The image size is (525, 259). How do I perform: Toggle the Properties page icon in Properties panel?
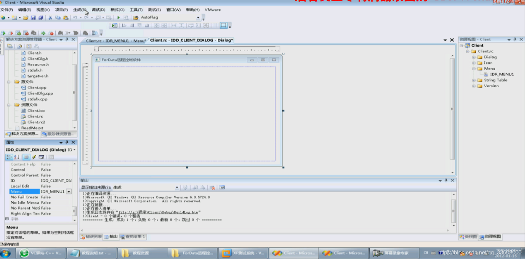click(26, 157)
